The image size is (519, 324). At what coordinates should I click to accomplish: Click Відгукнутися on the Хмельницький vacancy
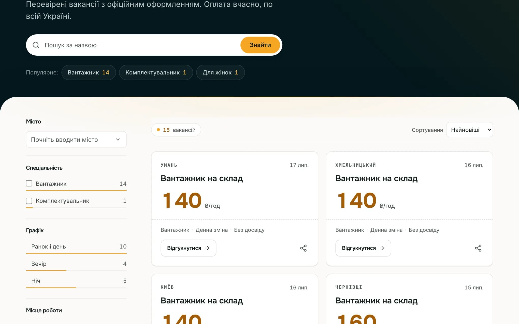point(363,248)
